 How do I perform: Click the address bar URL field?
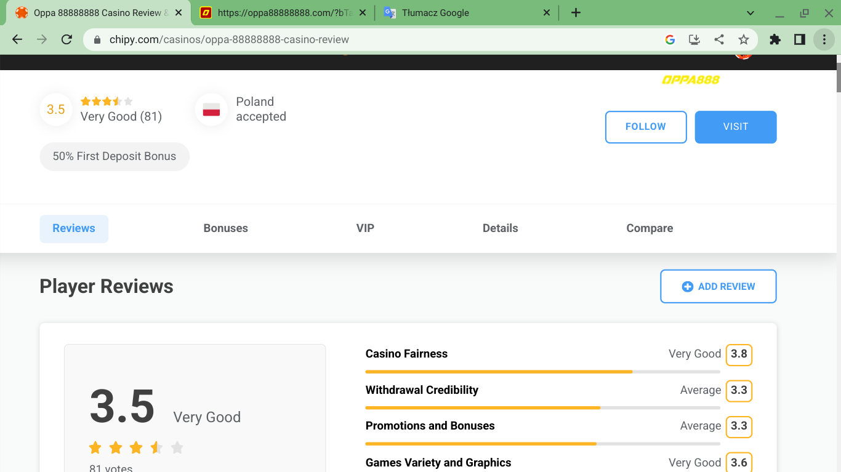point(369,39)
